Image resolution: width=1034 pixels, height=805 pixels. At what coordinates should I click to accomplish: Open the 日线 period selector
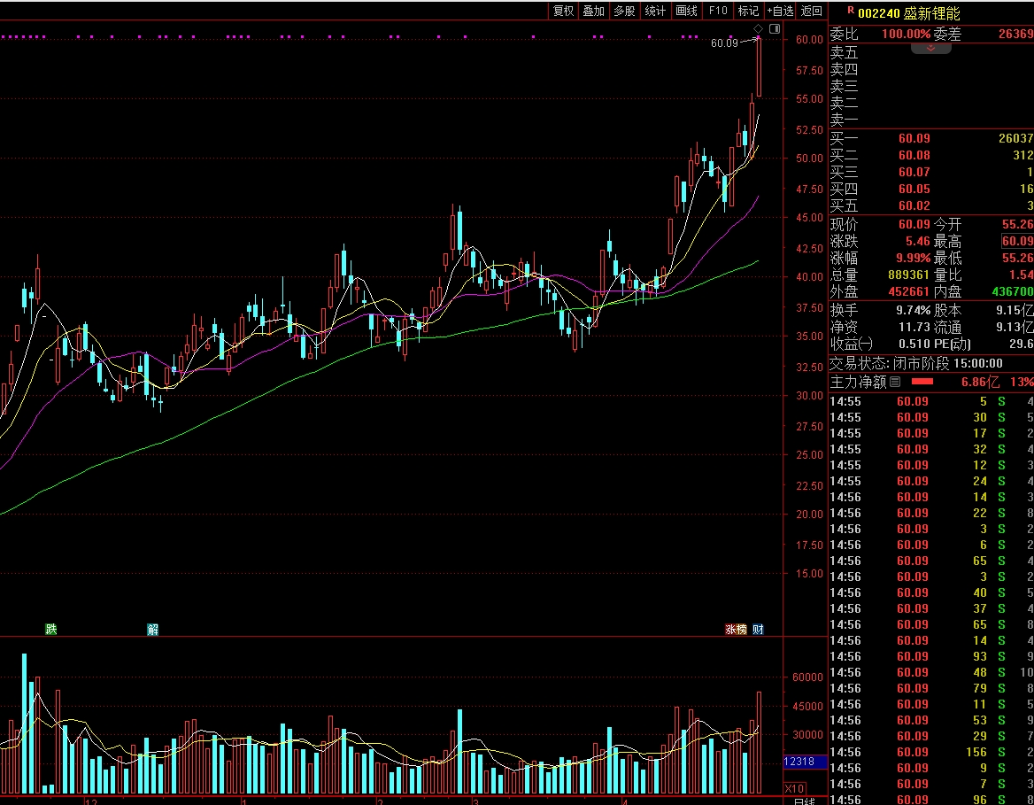click(x=804, y=801)
